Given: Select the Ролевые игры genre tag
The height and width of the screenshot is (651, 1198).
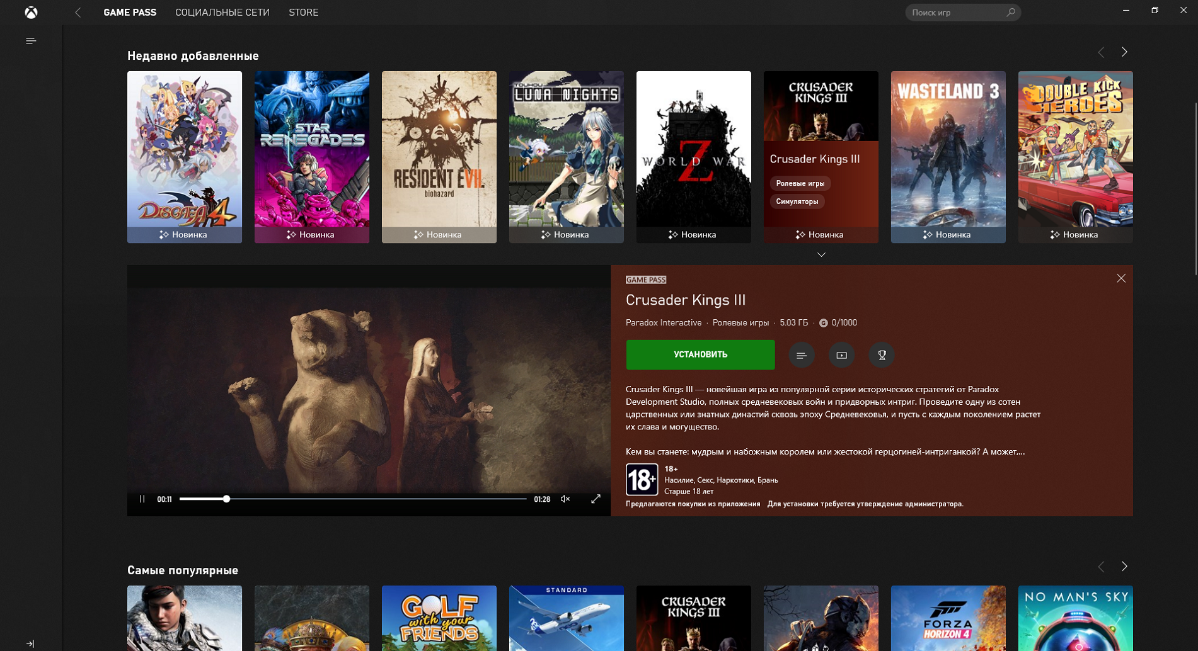Looking at the screenshot, I should coord(800,183).
